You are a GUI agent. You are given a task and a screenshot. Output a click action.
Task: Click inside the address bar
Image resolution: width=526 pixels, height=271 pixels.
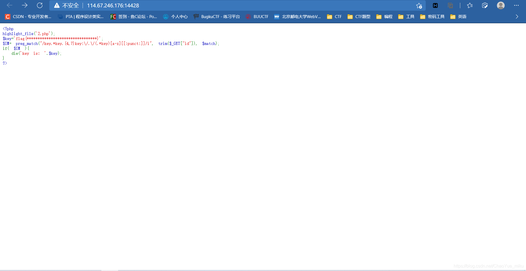pyautogui.click(x=192, y=5)
